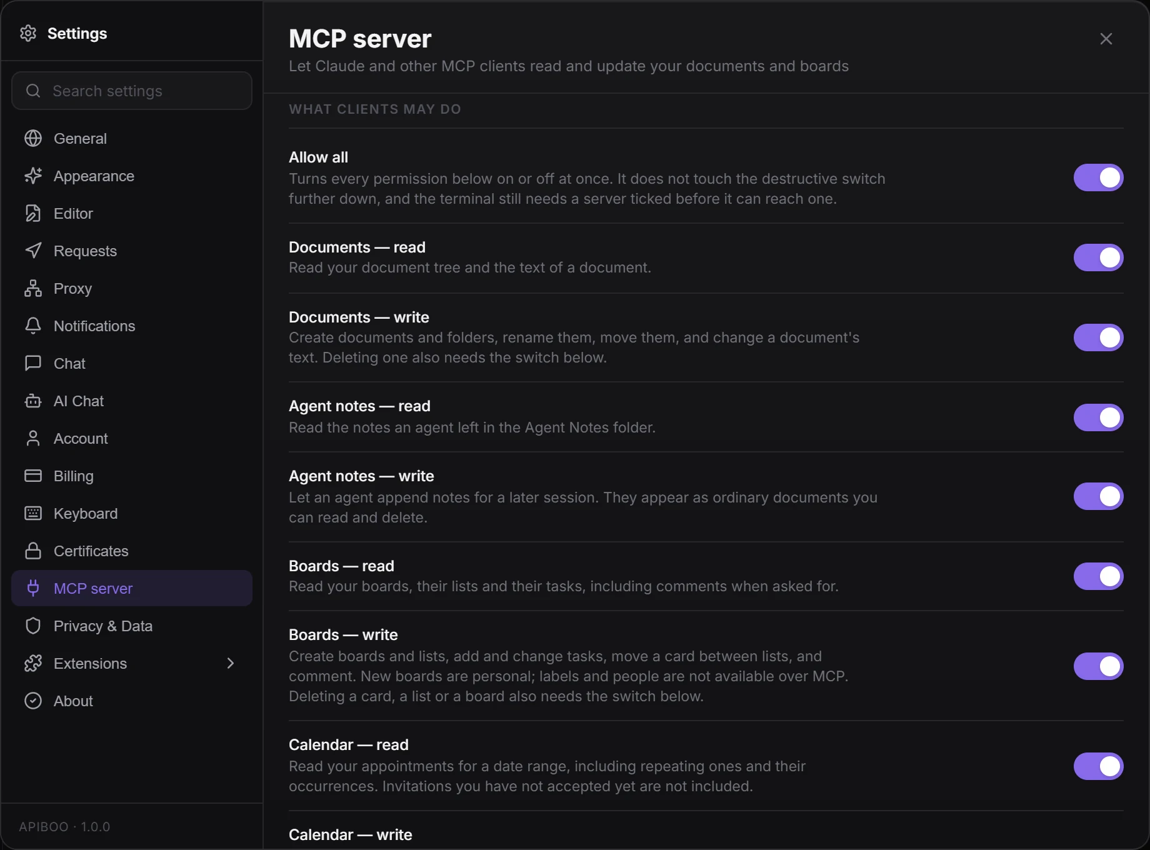Switch off Boards — read permission
This screenshot has width=1150, height=850.
(x=1099, y=576)
